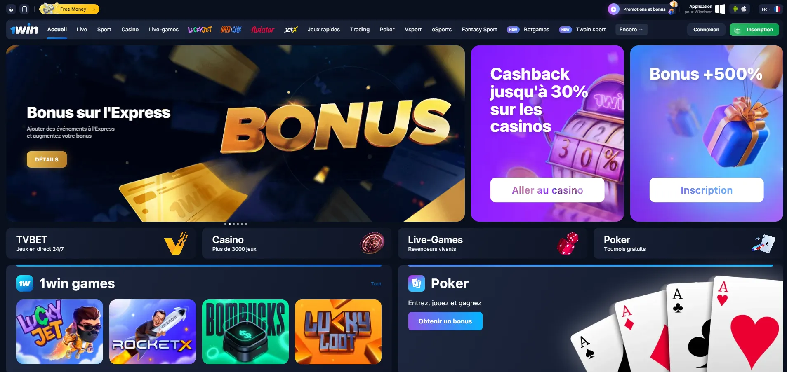Switch to the Casino tab

coord(130,30)
